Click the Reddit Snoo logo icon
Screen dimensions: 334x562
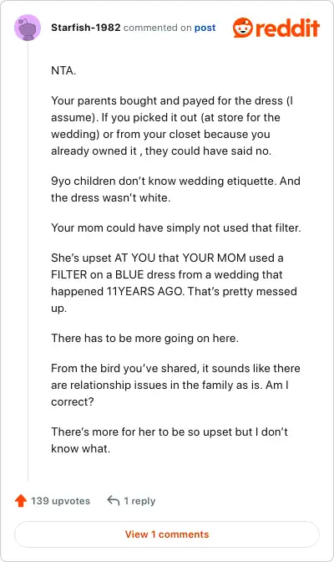pos(243,28)
